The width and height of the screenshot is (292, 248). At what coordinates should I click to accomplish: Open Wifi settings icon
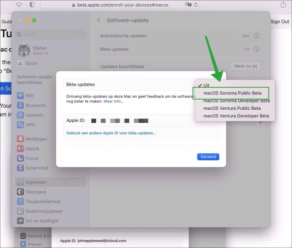coord(20,96)
